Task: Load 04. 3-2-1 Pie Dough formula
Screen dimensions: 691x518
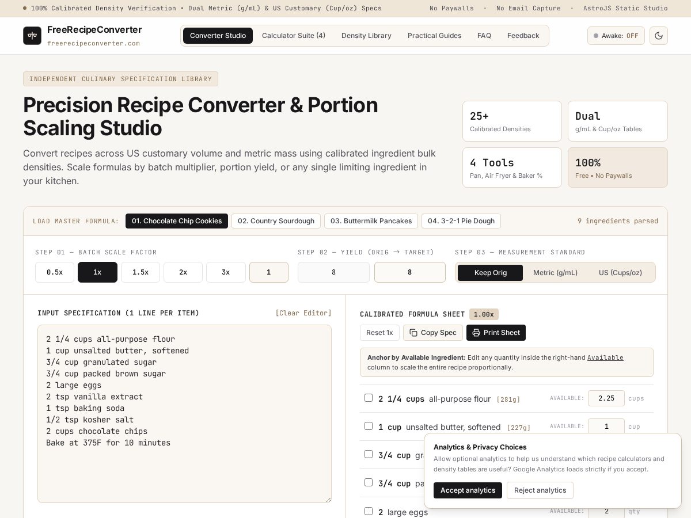Action: tap(461, 221)
